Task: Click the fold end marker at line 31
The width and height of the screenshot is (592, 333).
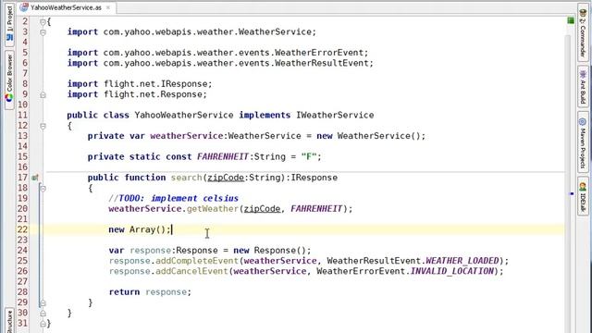Action: 43,324
